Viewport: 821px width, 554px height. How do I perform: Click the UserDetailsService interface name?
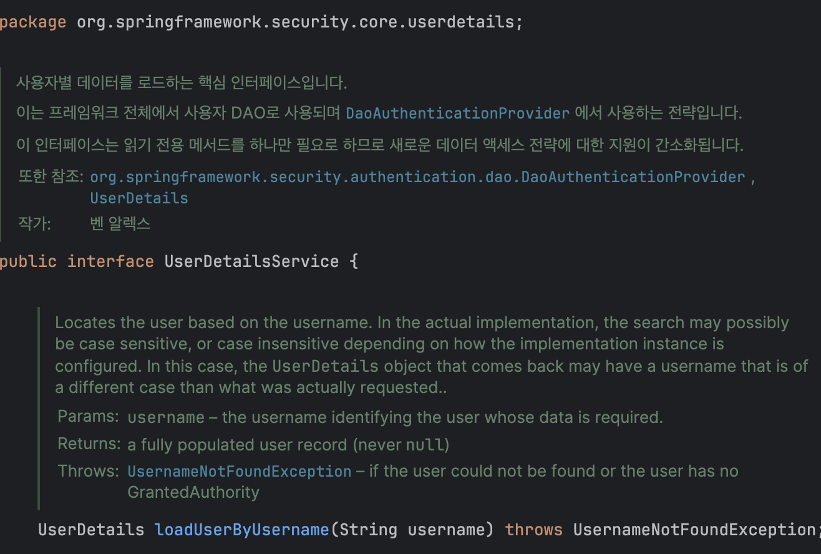click(251, 261)
